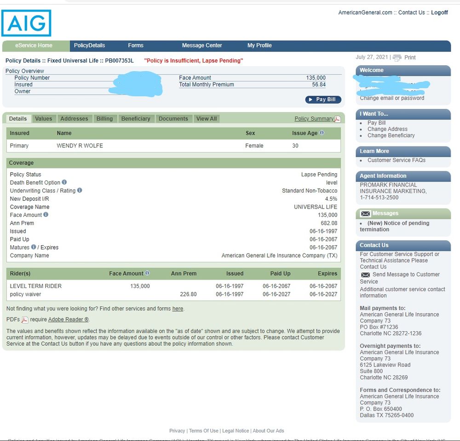Click the Print icon next to the date
Screen dimensions: 460x441
click(397, 57)
